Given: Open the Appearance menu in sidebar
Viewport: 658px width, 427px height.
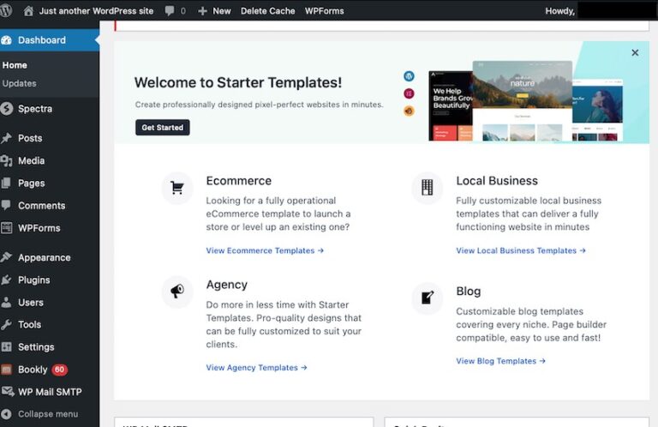Looking at the screenshot, I should 44,257.
